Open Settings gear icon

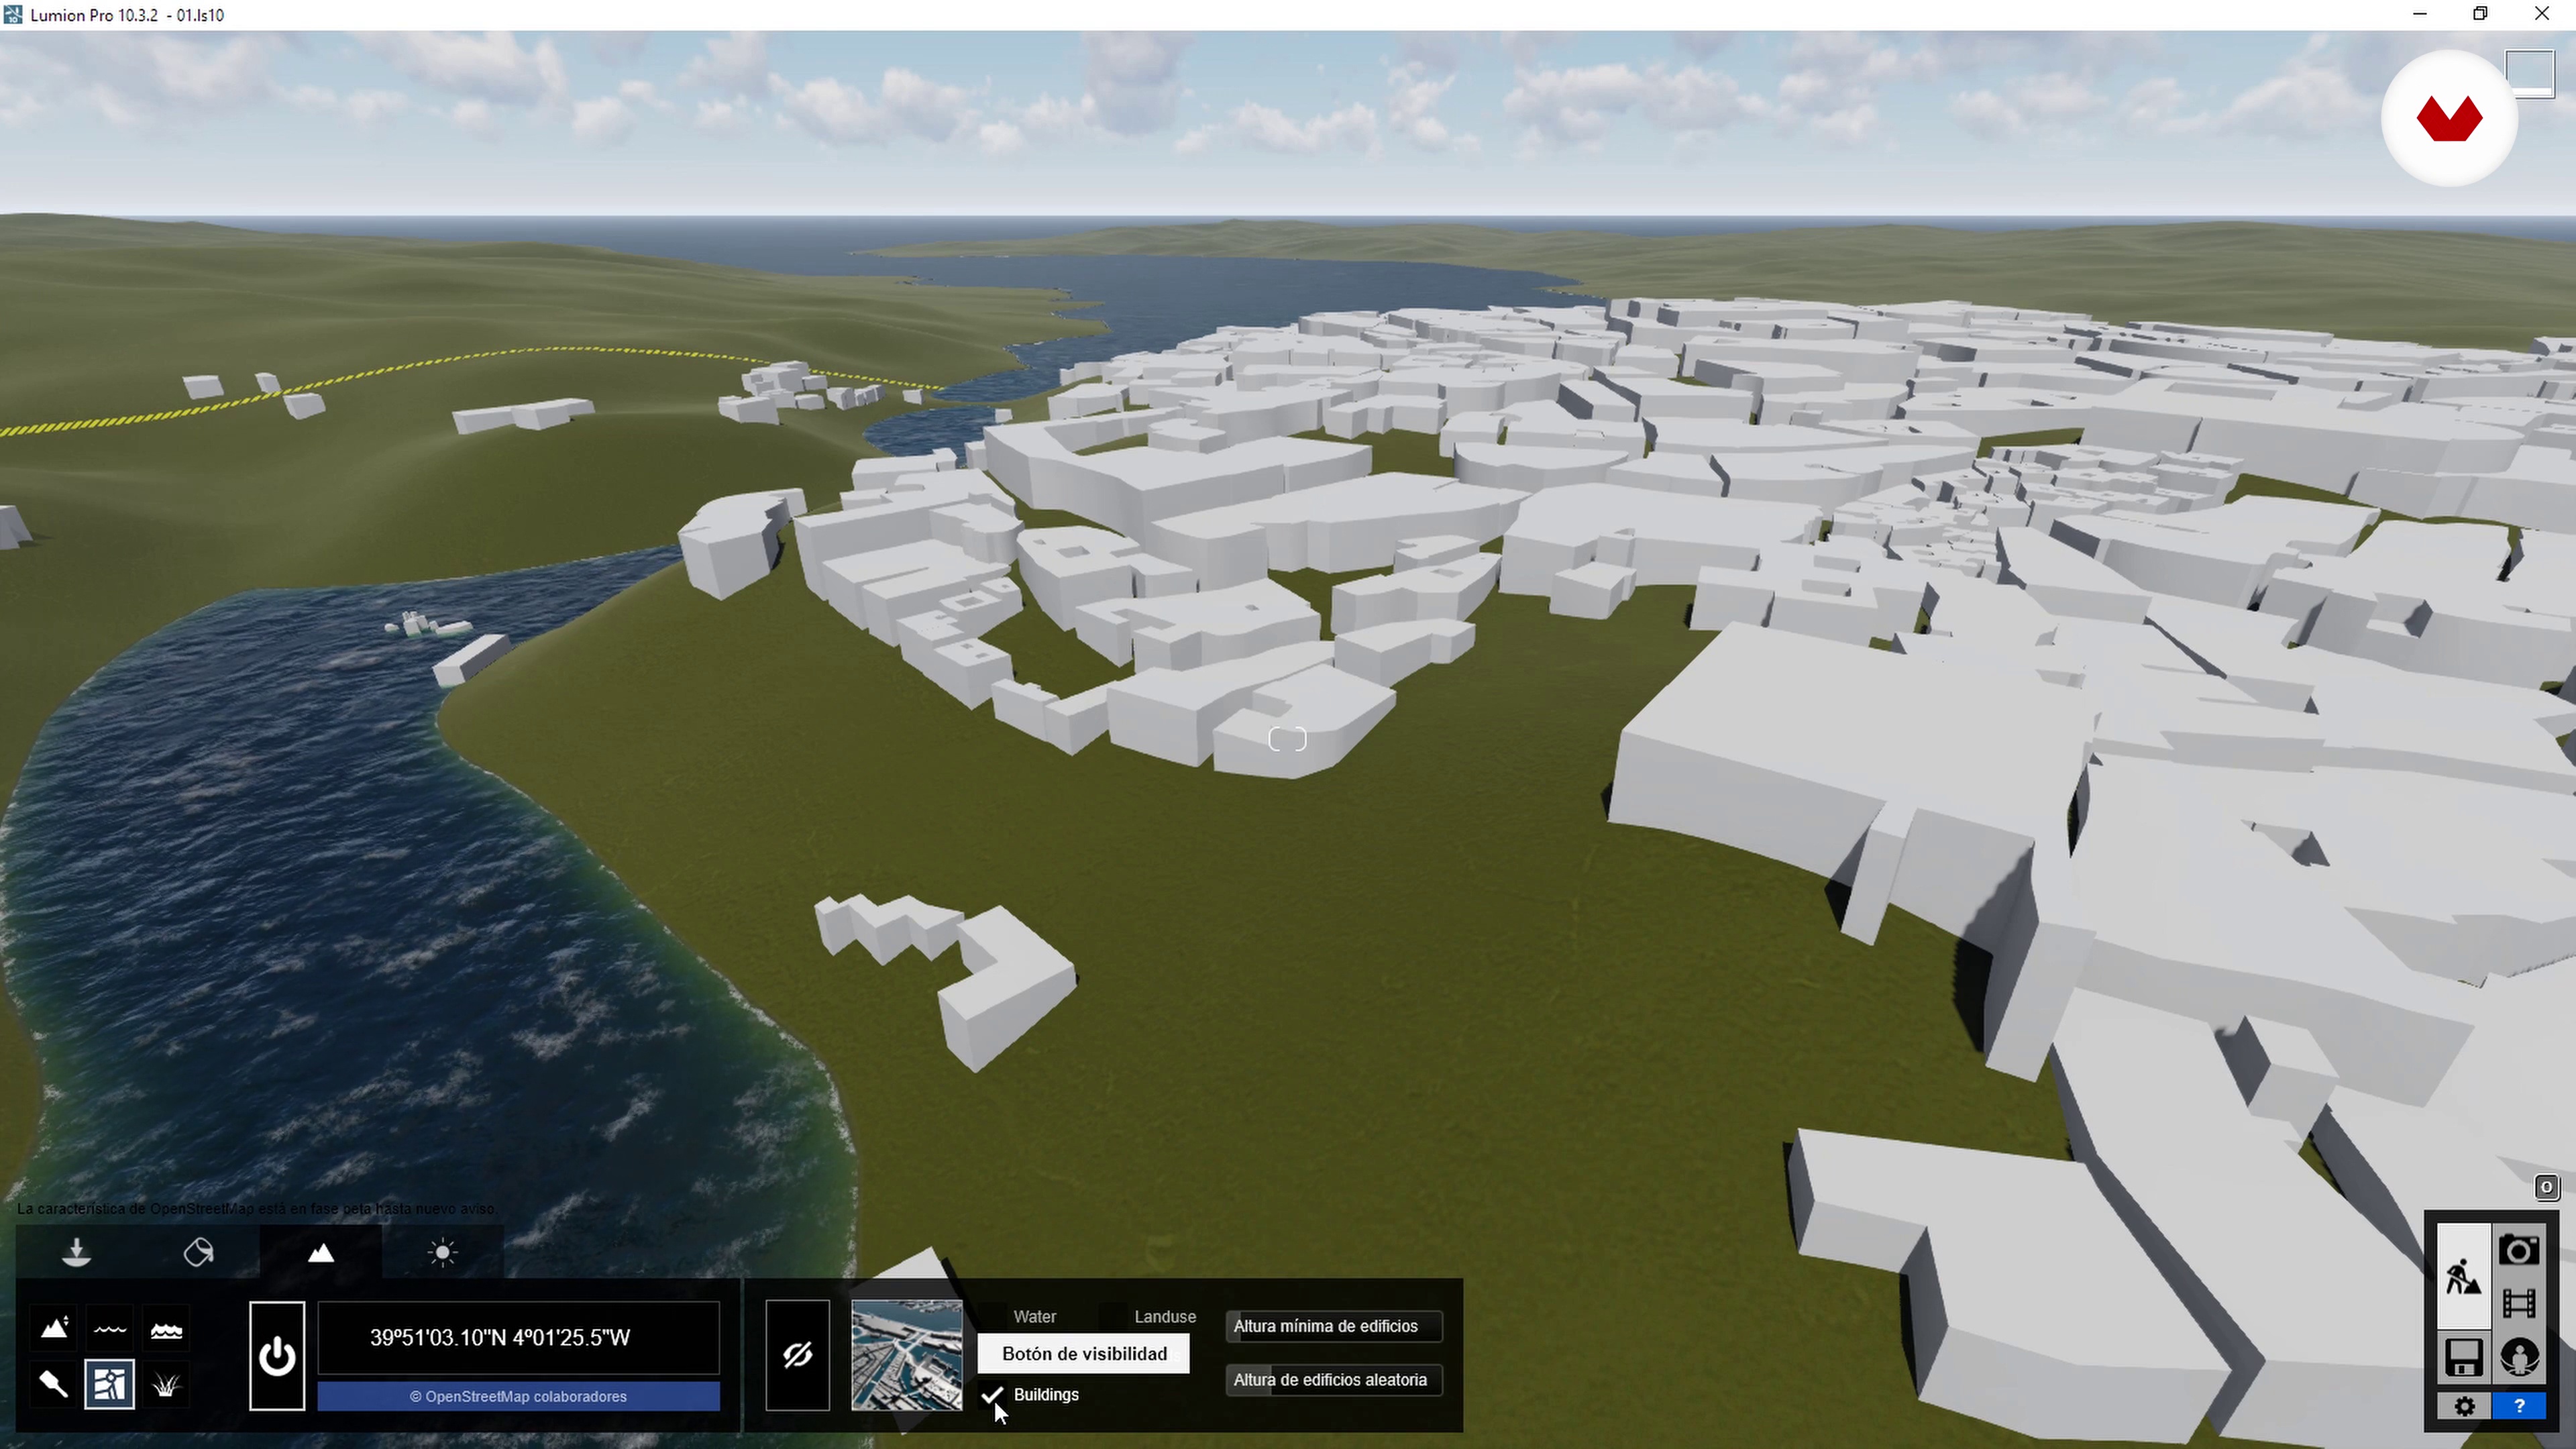pos(2463,1406)
